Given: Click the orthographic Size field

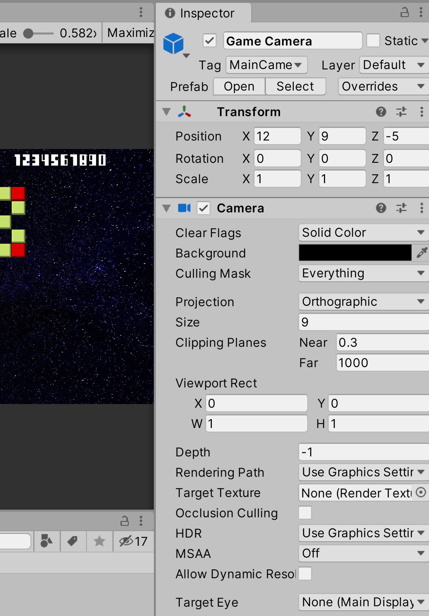Looking at the screenshot, I should 364,322.
